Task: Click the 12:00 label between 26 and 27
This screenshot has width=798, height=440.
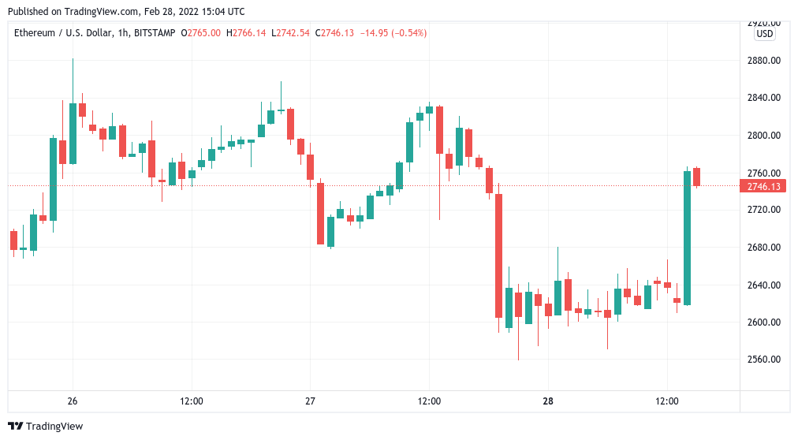Action: coord(192,401)
